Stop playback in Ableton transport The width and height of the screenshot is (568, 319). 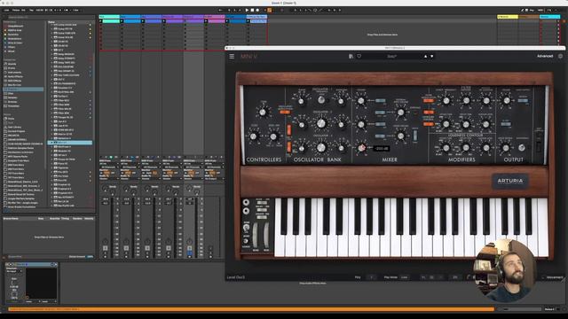252,10
